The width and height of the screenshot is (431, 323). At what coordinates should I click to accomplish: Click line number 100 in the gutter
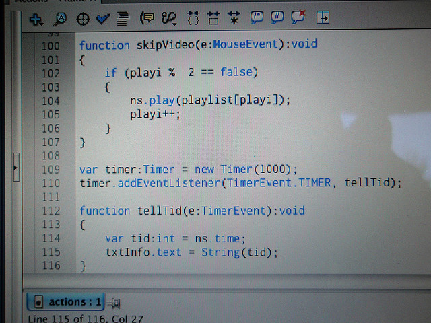tap(51, 46)
